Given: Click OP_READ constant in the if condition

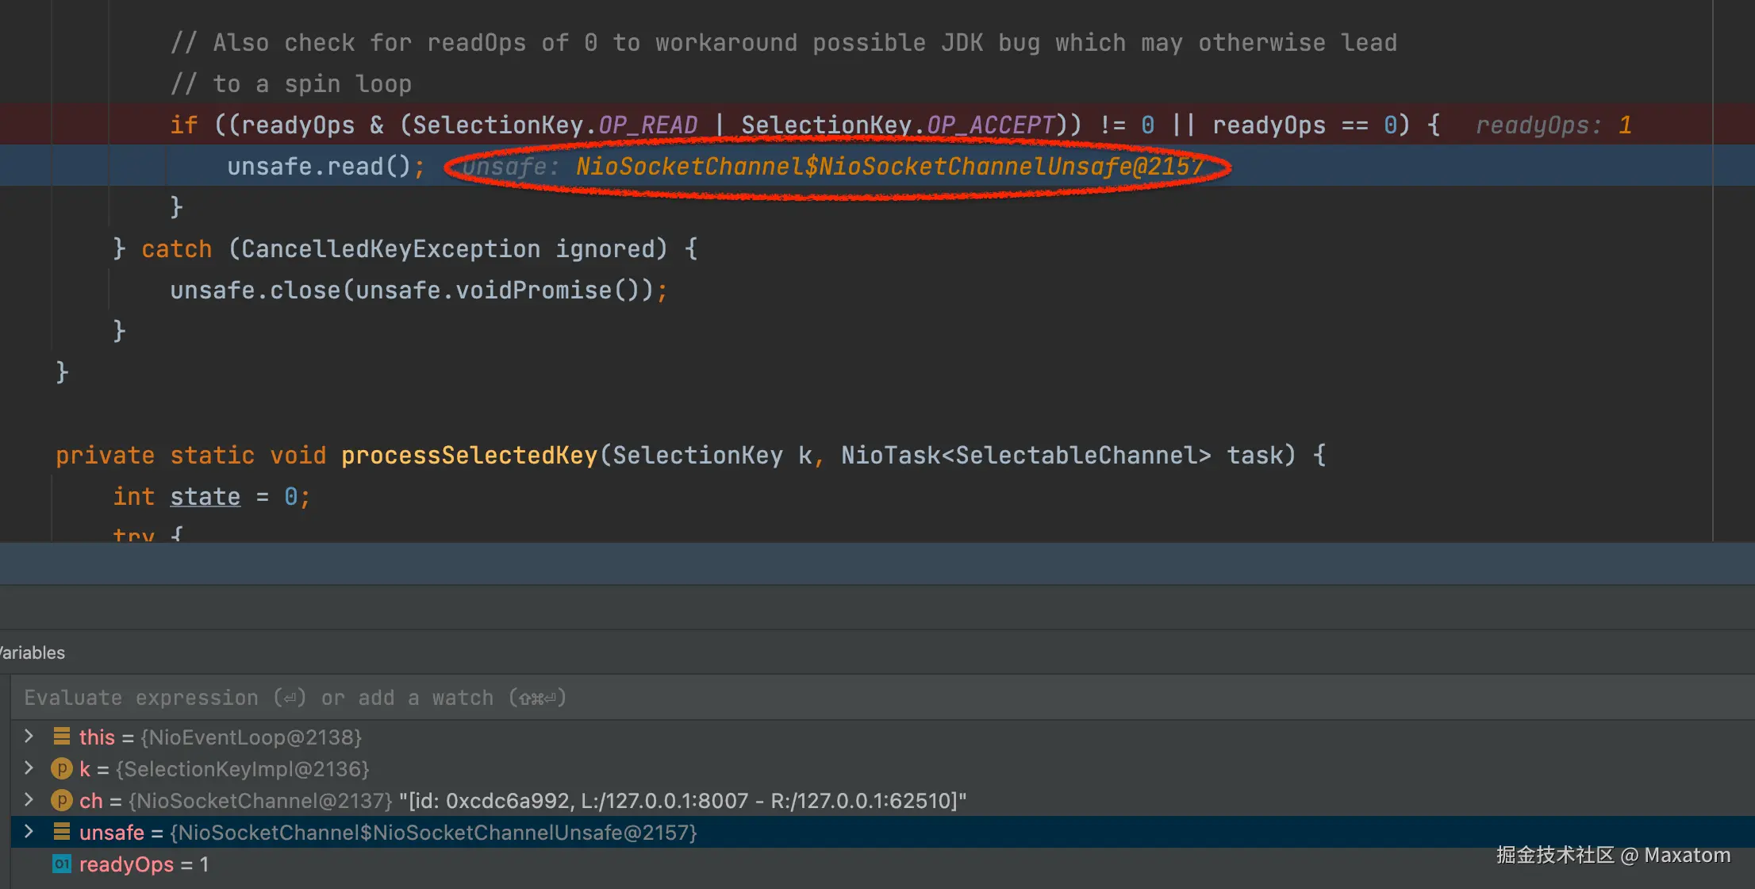Looking at the screenshot, I should click(647, 125).
